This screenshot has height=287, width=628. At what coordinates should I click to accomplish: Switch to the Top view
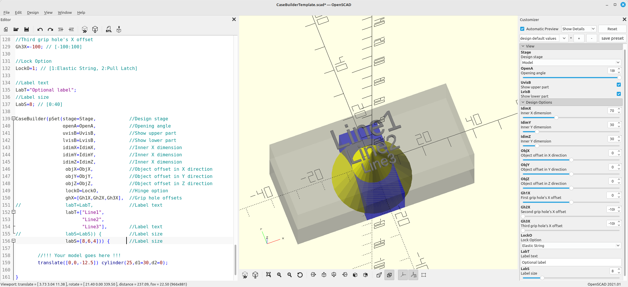click(324, 275)
